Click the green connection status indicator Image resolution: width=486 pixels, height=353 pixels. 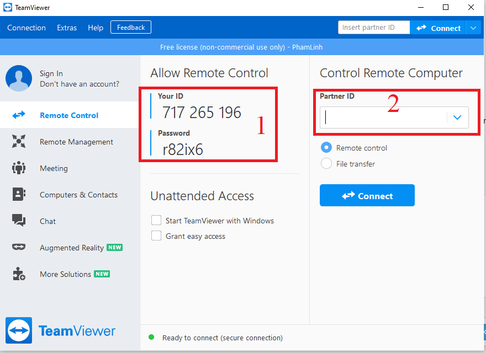pos(151,337)
